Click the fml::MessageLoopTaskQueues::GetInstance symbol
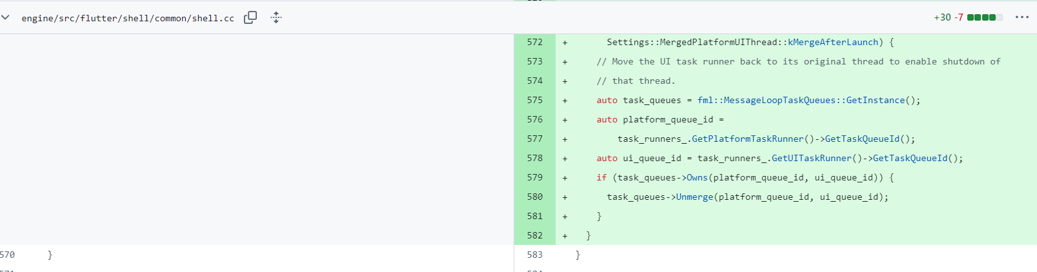The image size is (1037, 272). click(801, 100)
